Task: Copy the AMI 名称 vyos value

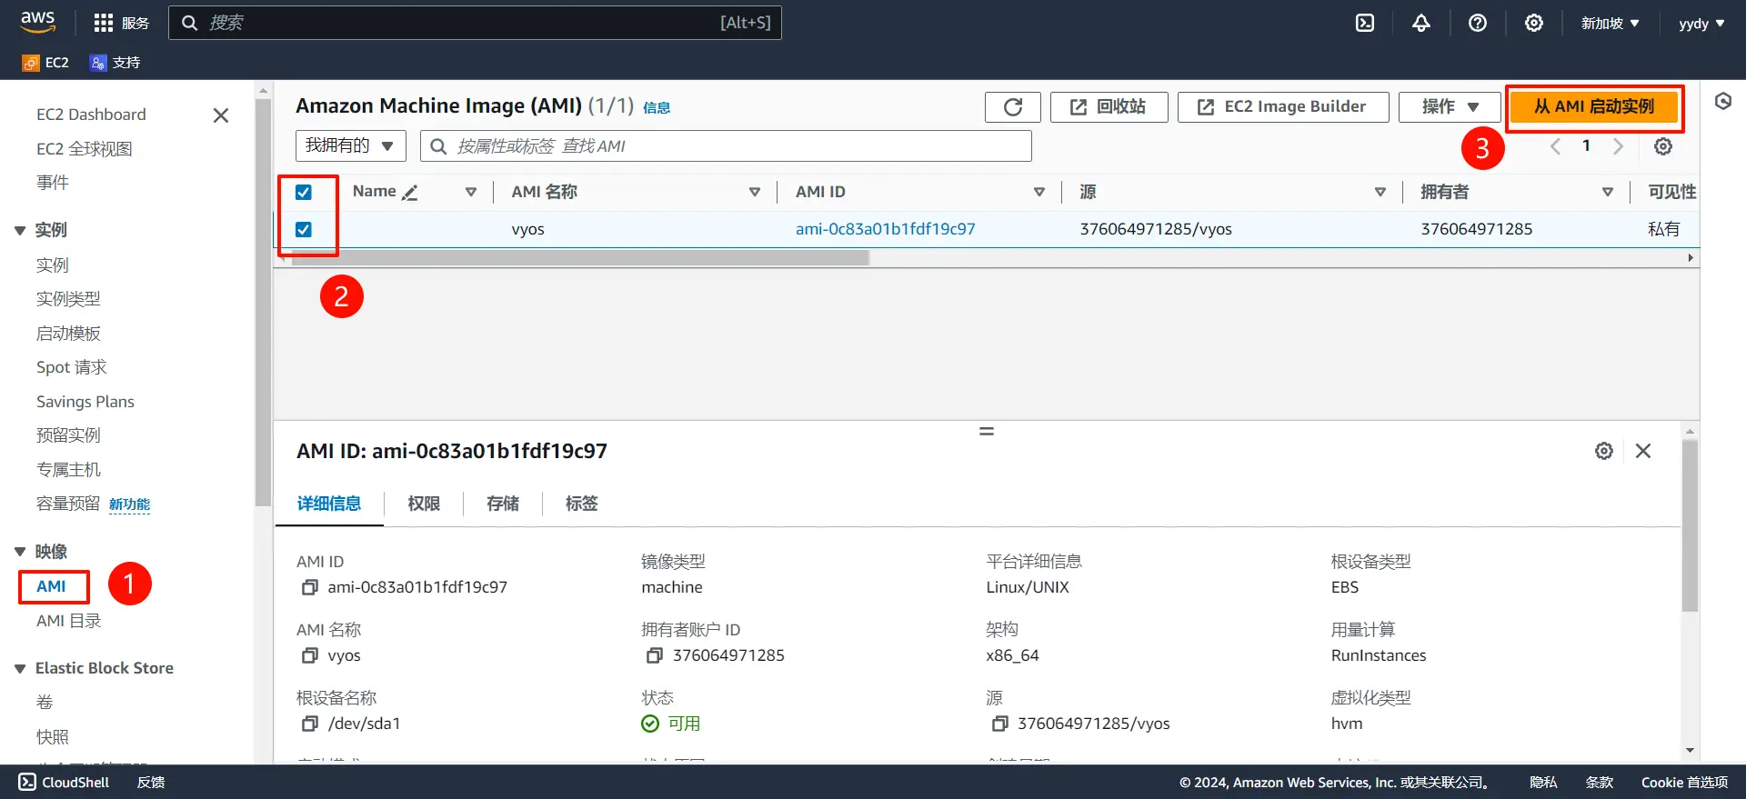Action: point(310,656)
